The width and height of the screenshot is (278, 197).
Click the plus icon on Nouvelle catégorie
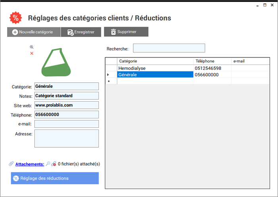click(15, 32)
